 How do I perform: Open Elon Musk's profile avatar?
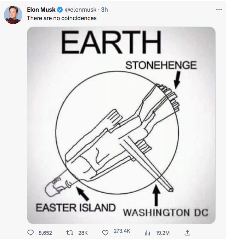[x=13, y=15]
